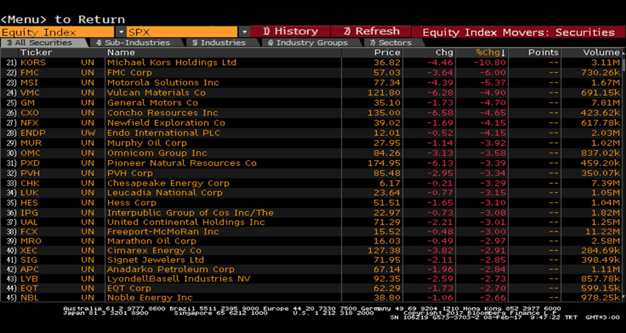This screenshot has width=626, height=333.
Task: Open the History button
Action: (290, 31)
